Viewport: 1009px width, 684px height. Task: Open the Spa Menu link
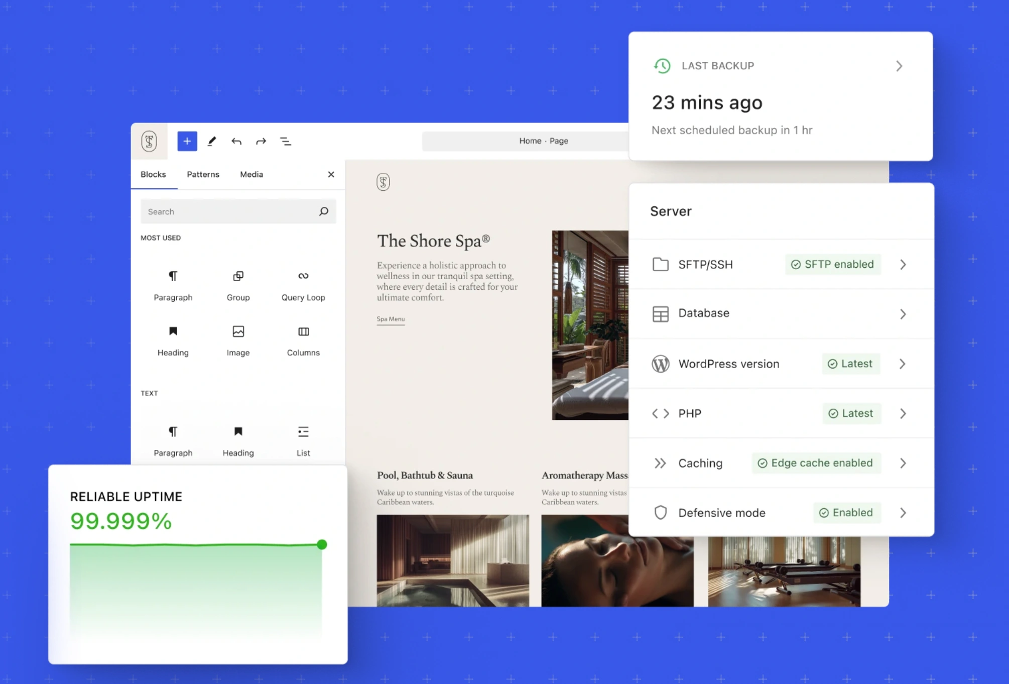tap(391, 318)
